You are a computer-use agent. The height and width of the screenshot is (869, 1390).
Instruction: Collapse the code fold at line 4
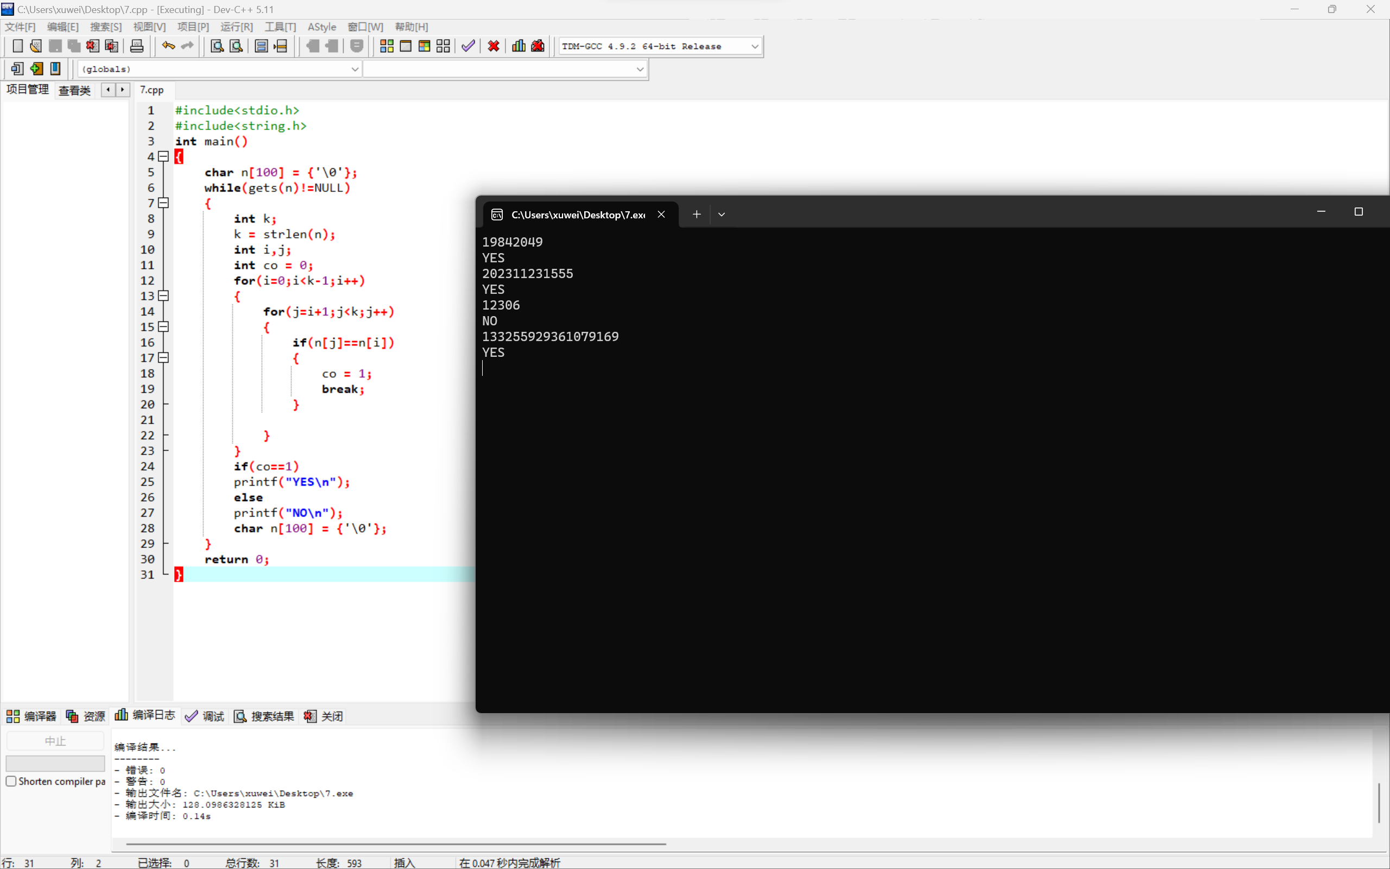click(x=163, y=156)
